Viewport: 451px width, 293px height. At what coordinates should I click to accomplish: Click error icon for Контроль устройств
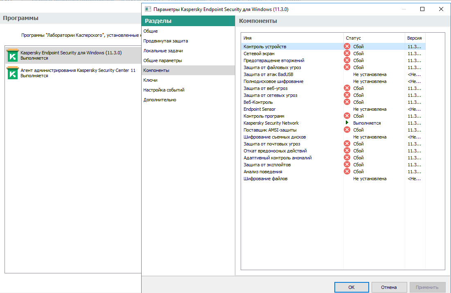coord(347,46)
